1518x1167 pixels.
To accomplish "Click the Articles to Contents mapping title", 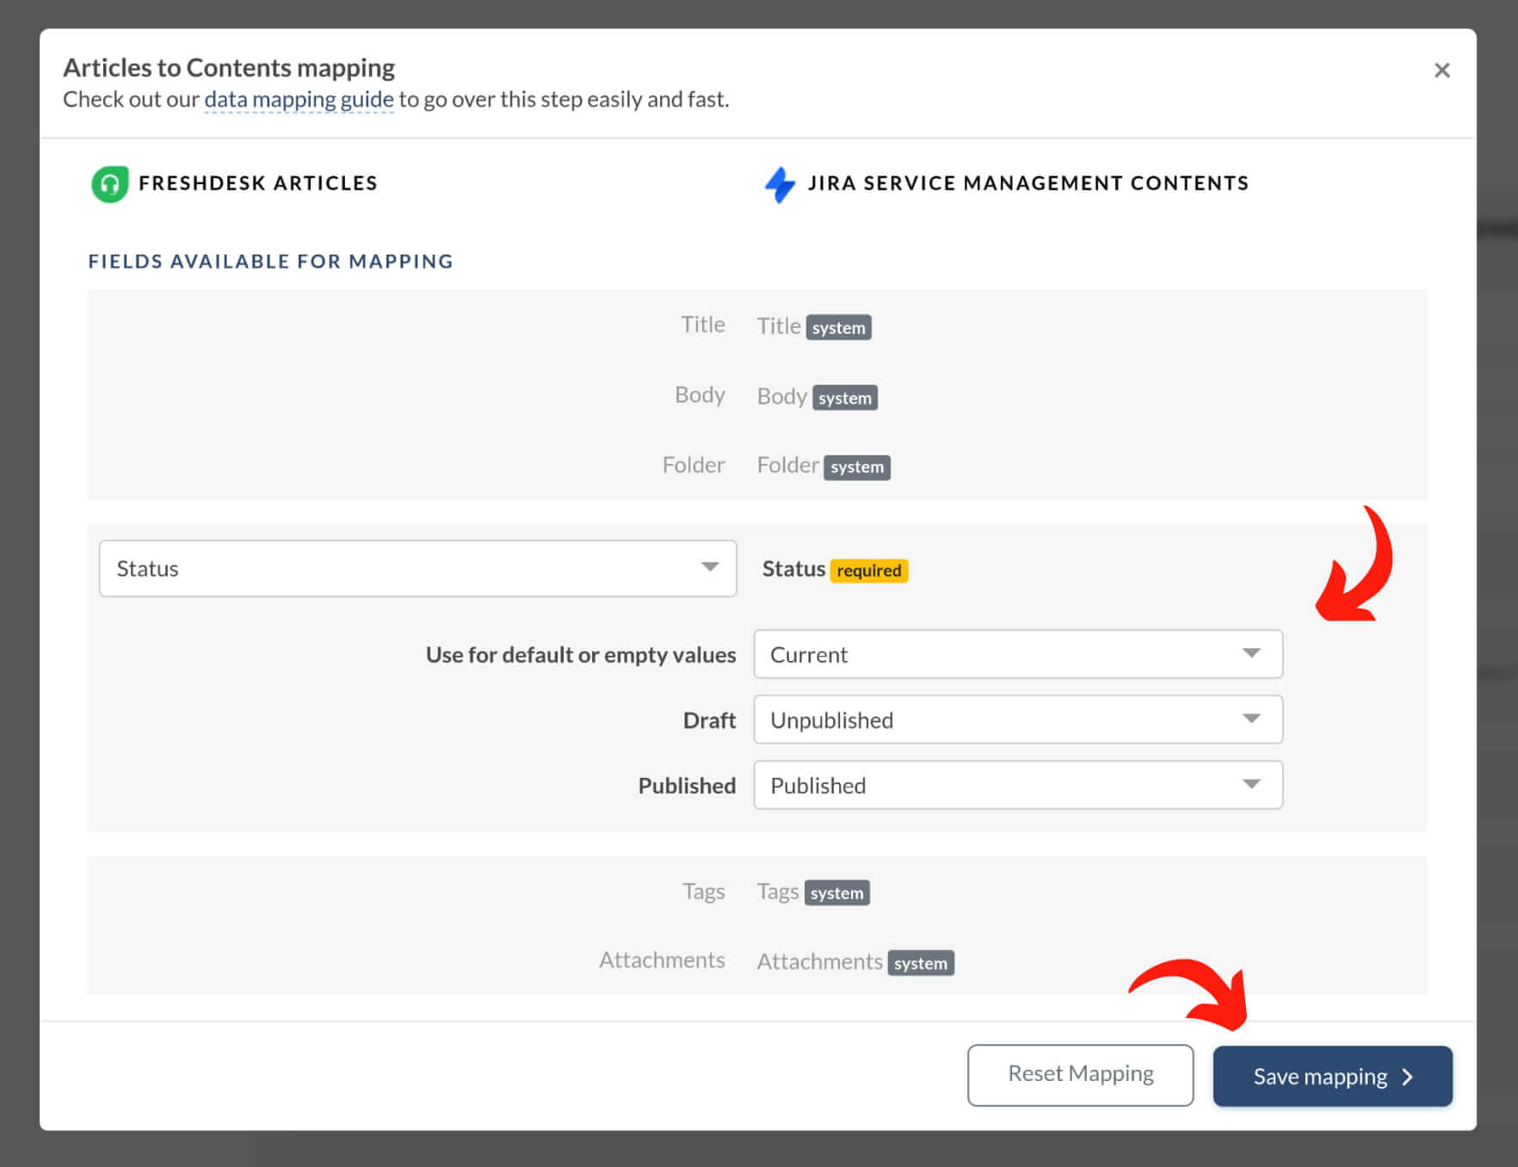I will [x=229, y=68].
